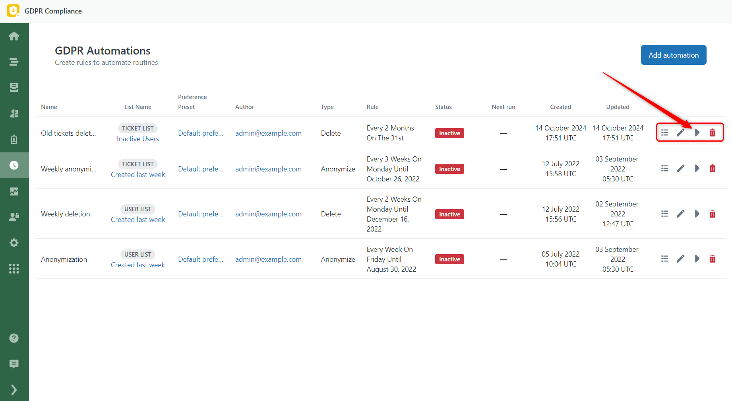
Task: Open the tickets stack sidebar icon
Action: coord(14,88)
